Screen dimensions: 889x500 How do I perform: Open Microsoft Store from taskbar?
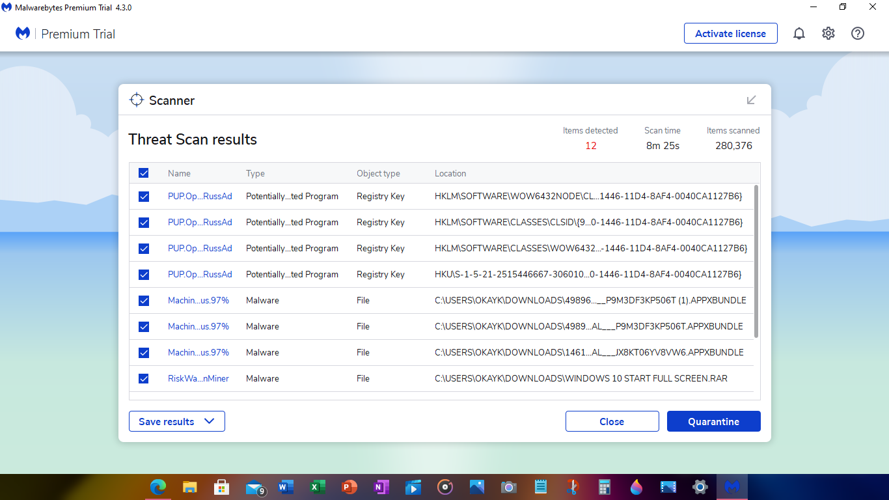pyautogui.click(x=221, y=486)
